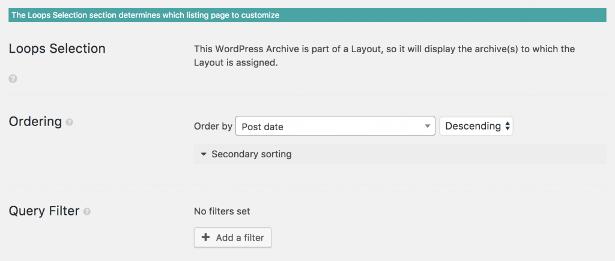Click the teal Loops Selection info banner
Viewport: 615px width, 261px height.
(x=307, y=15)
